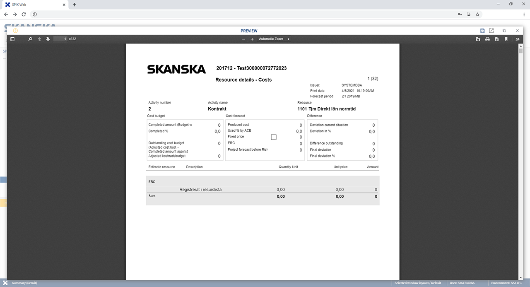Viewport: 530px width, 287px height.
Task: Click User: SYSTEMDBA in the status bar
Action: click(462, 283)
